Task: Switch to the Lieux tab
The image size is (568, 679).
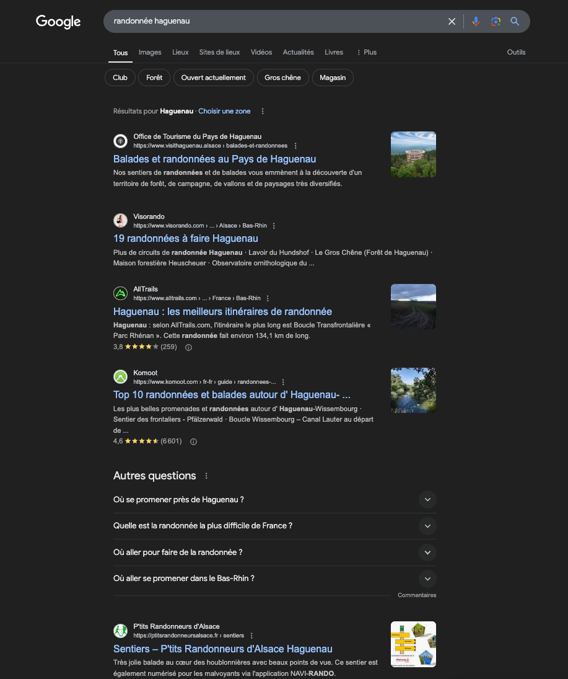Action: pyautogui.click(x=180, y=52)
